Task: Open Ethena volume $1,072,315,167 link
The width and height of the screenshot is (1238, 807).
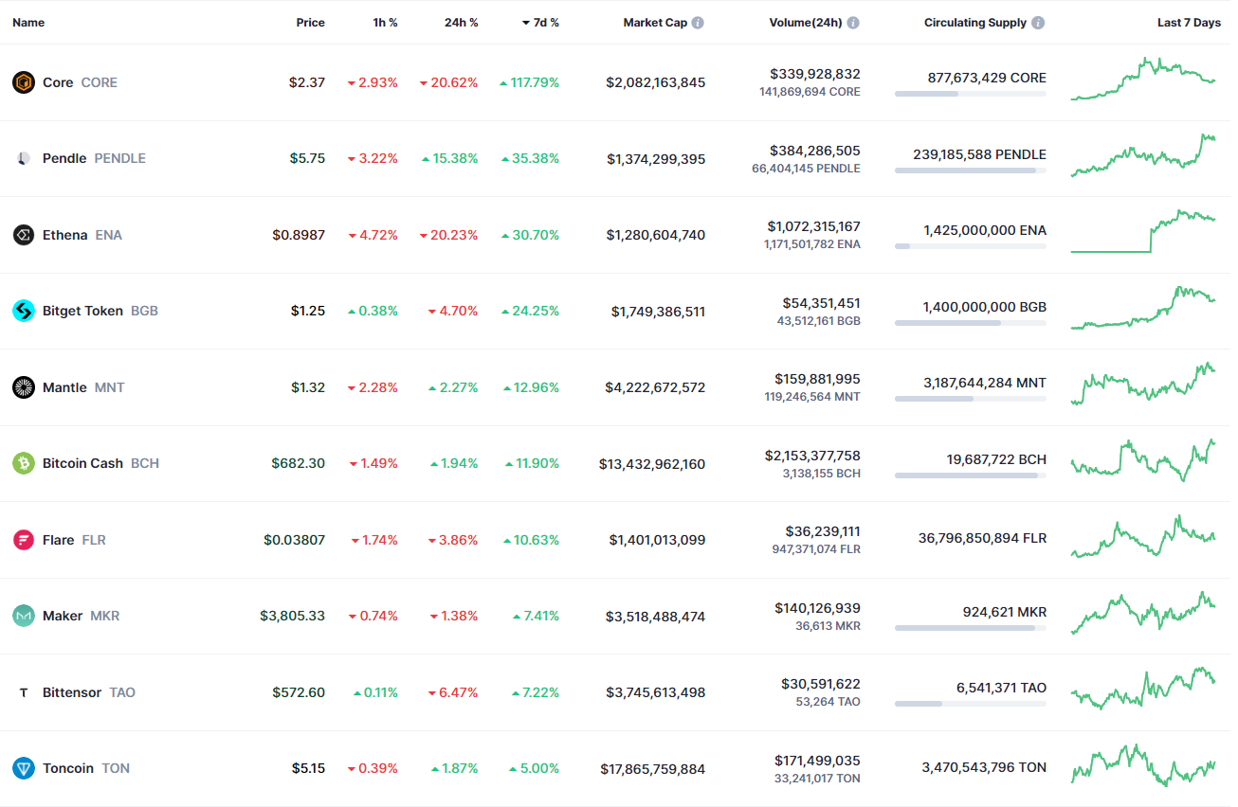Action: (814, 226)
